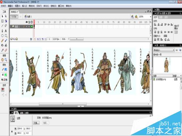Screen dimensions: 182x136
Task: Click the new library panel icon
Action: (180, 50)
